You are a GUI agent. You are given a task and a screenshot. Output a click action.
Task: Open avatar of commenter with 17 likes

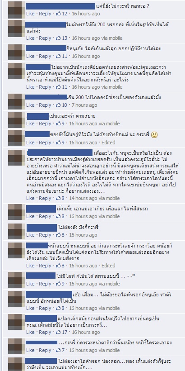pos(17,322)
